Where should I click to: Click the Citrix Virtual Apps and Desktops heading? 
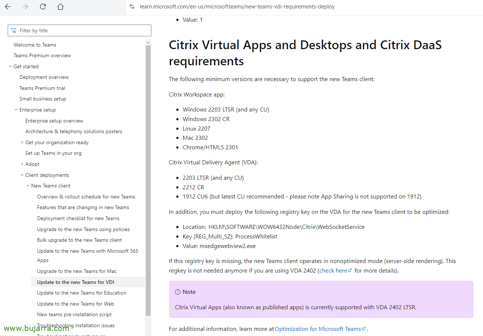(x=305, y=53)
